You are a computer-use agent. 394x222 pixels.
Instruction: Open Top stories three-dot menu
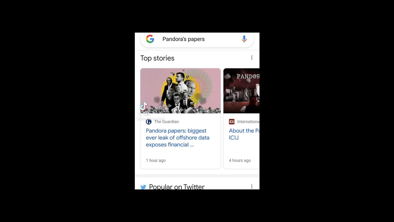[x=252, y=58]
